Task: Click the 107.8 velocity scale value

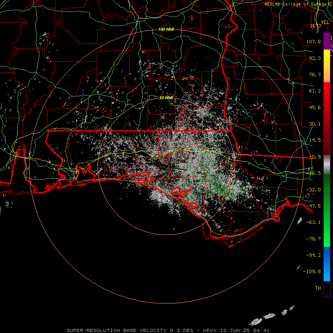Action: pyautogui.click(x=313, y=41)
